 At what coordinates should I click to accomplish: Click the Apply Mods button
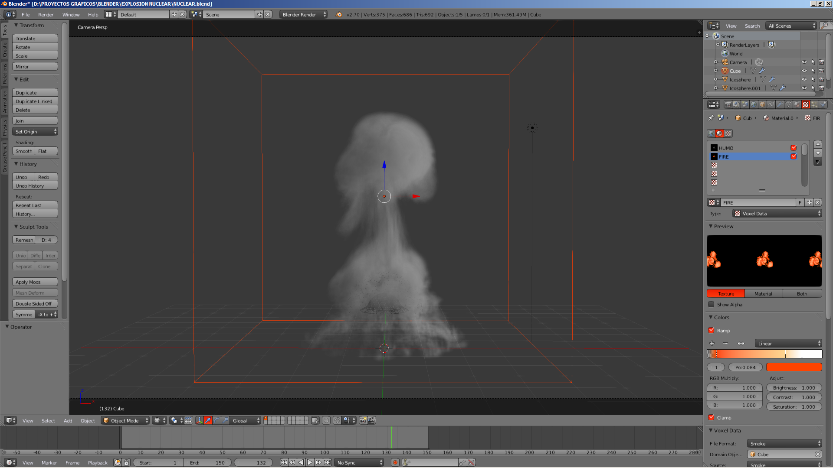point(35,282)
